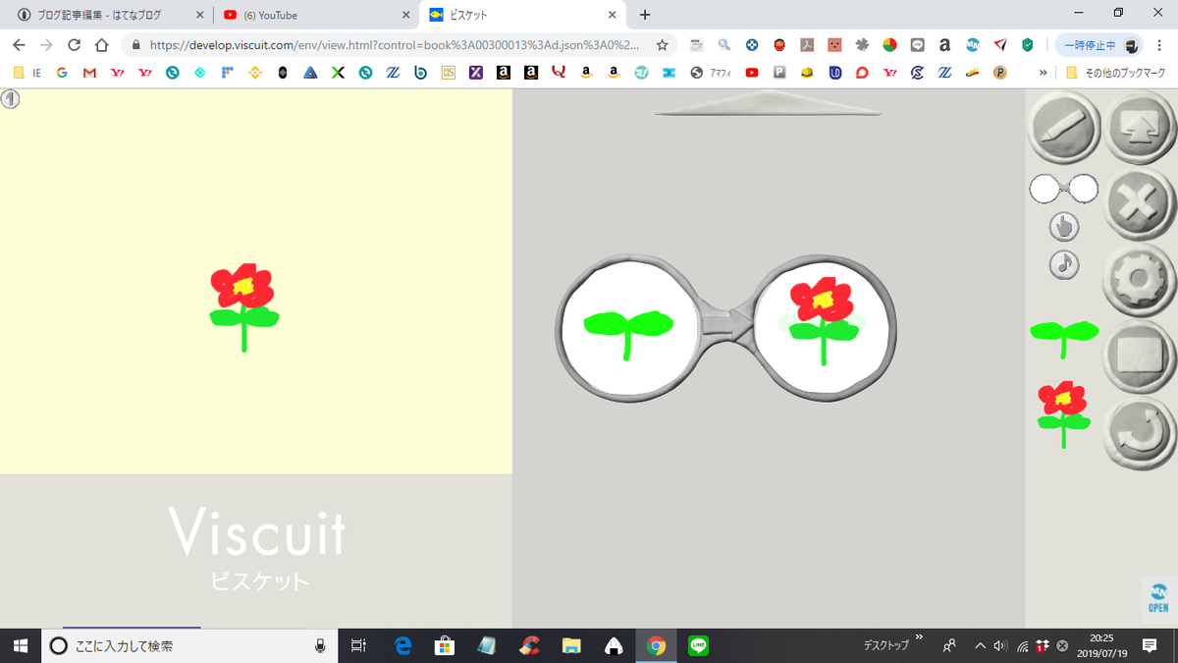Viewport: 1178px width, 663px height.
Task: Open the action center notifications
Action: point(1150,645)
